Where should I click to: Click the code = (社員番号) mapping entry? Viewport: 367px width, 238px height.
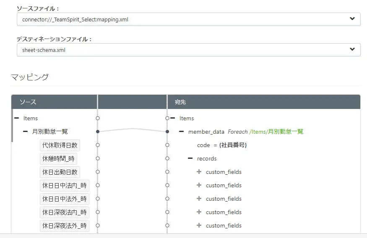[x=222, y=145]
